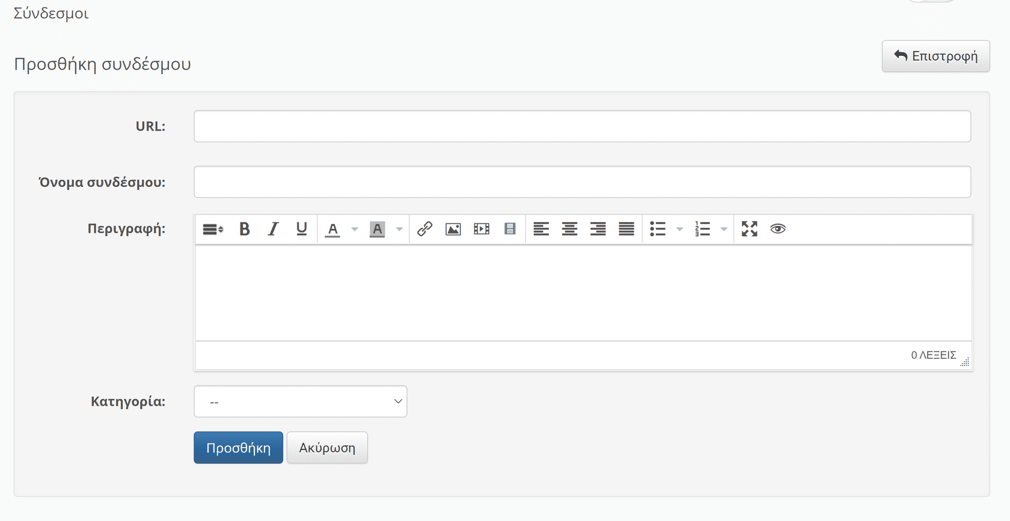
Task: Insert a hyperlink using the chain icon
Action: coord(424,229)
